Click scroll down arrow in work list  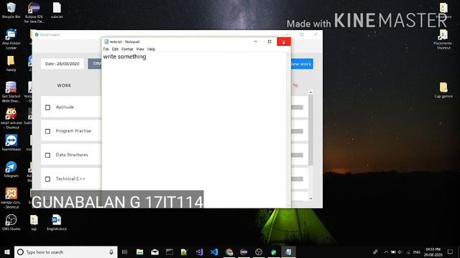[310, 199]
